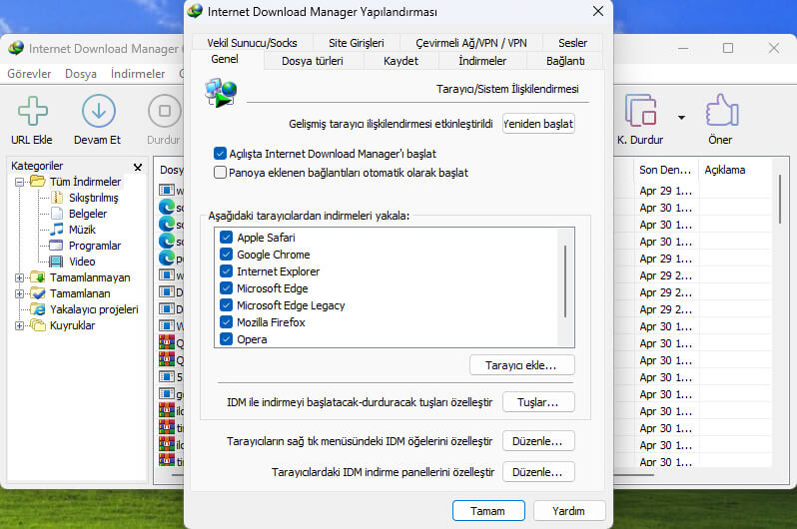Click the URL Ekle plus icon
The image size is (797, 529).
33,111
